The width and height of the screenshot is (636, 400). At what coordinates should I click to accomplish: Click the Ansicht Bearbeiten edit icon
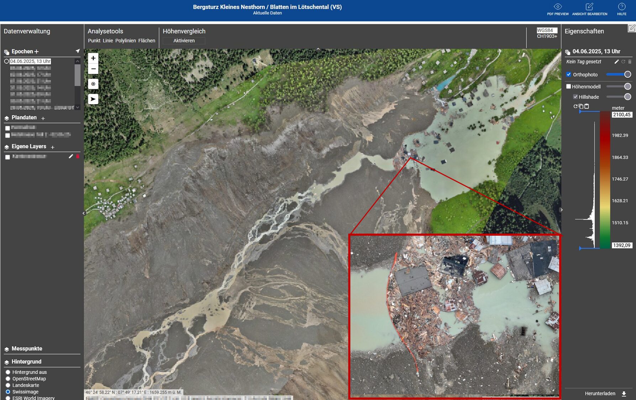(x=589, y=7)
